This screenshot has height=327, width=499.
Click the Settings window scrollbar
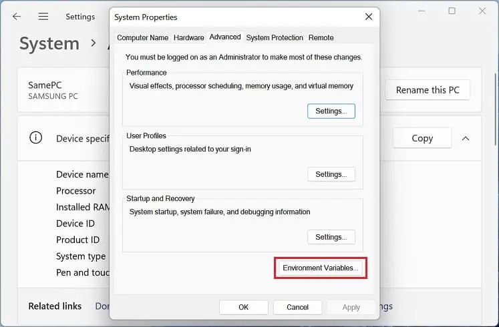click(x=496, y=109)
